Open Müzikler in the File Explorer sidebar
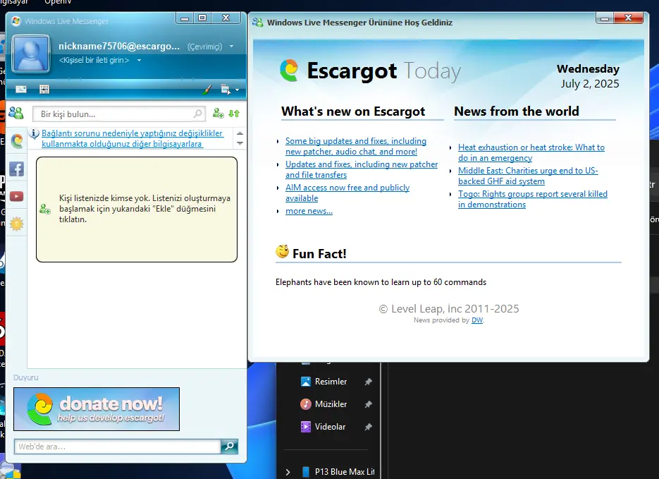The height and width of the screenshot is (479, 659). pos(331,404)
